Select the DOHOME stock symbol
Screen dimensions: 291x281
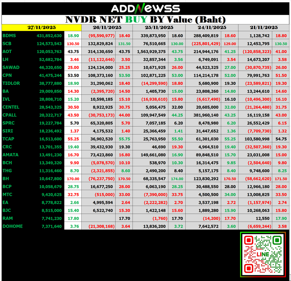[x=12, y=227]
